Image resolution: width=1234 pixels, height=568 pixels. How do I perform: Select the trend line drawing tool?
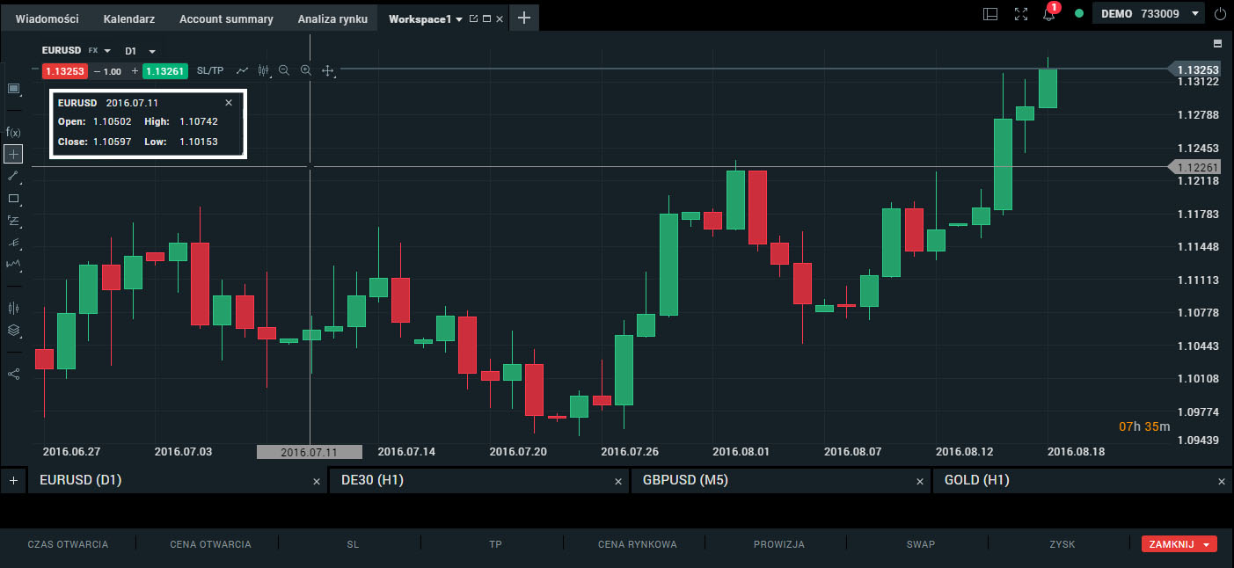13,177
